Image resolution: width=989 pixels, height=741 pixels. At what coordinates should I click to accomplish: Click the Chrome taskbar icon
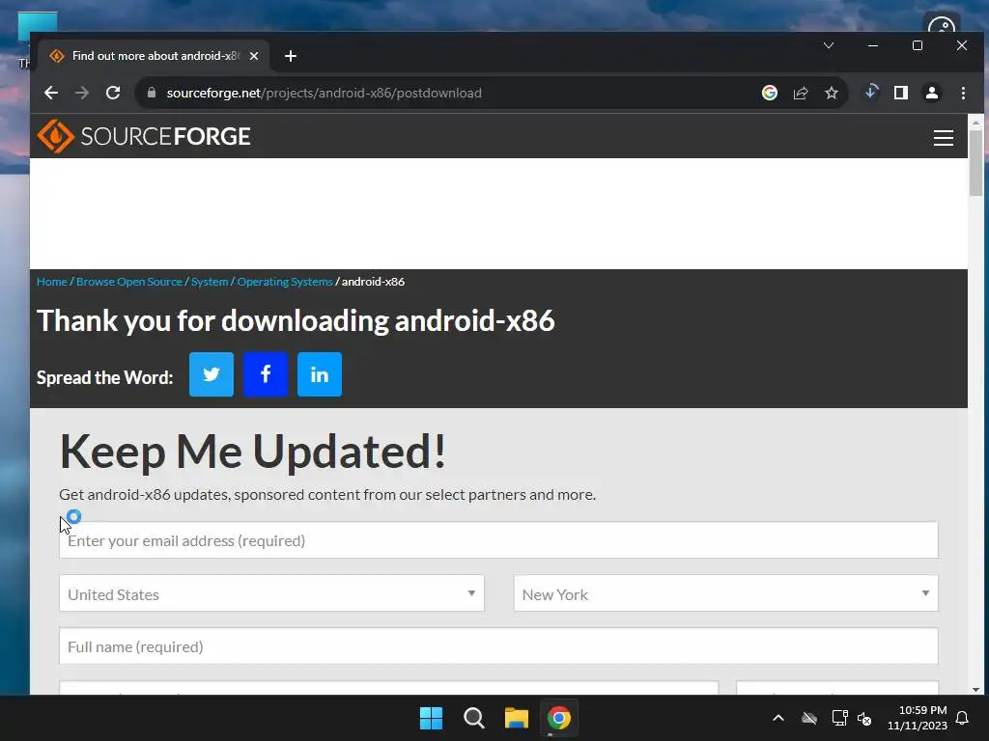559,718
